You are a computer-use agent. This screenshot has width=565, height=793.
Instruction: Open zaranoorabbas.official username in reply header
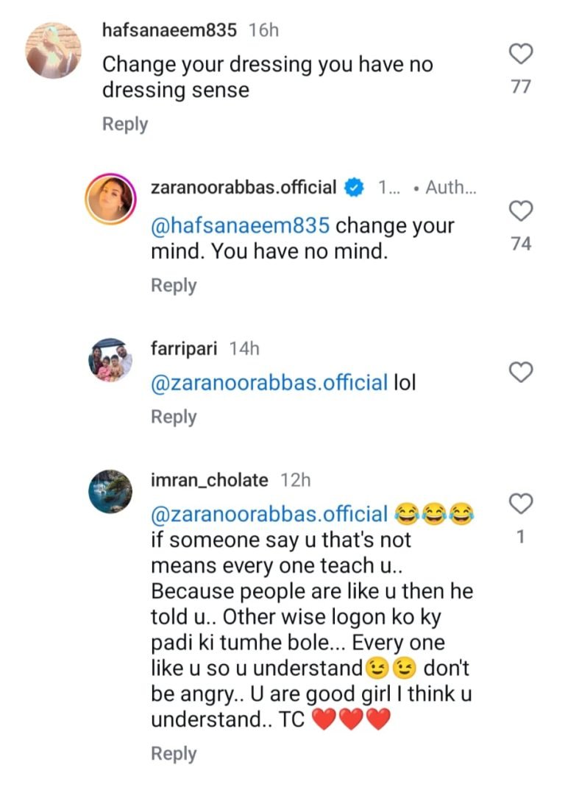(244, 188)
